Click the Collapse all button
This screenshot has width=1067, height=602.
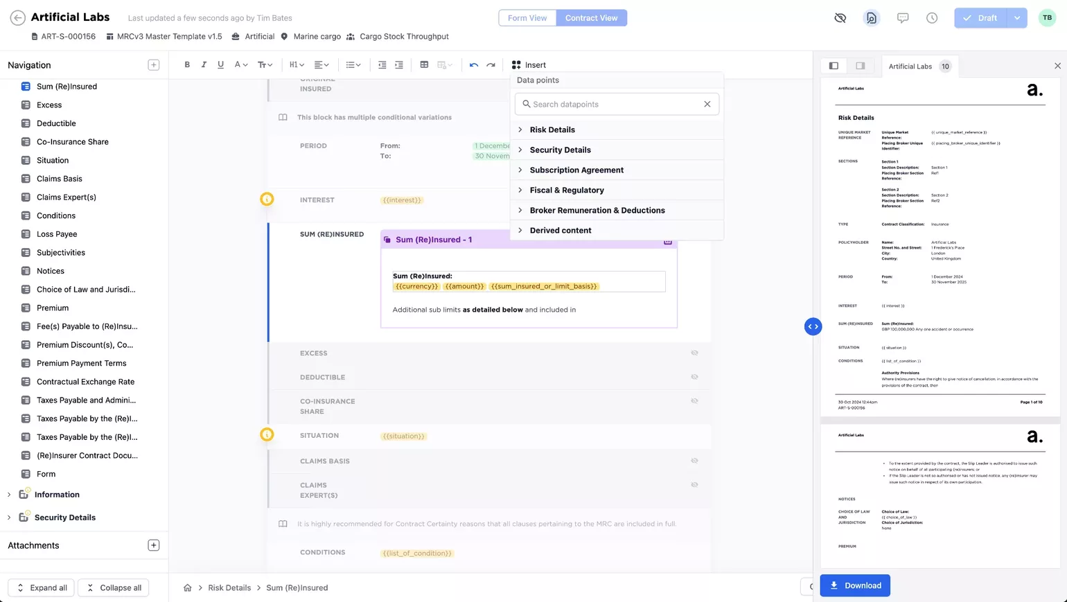click(x=114, y=587)
